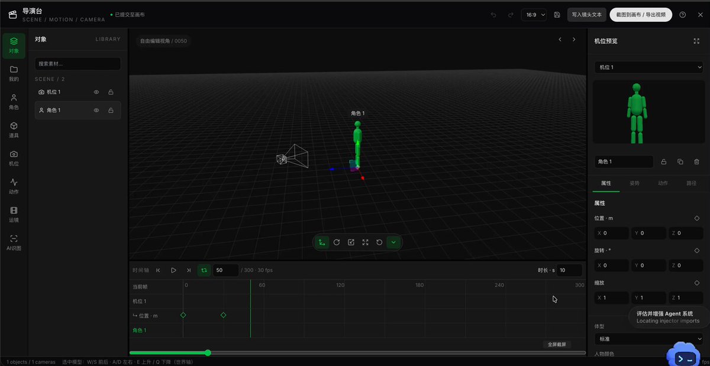
Task: Click the 截图到画布 / 导出视频 button
Action: pos(641,15)
